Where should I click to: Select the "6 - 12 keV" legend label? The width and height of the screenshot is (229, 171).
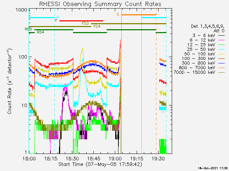point(203,40)
